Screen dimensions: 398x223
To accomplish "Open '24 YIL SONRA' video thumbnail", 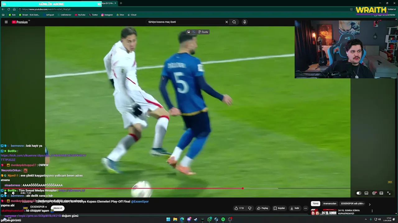I will (324, 212).
